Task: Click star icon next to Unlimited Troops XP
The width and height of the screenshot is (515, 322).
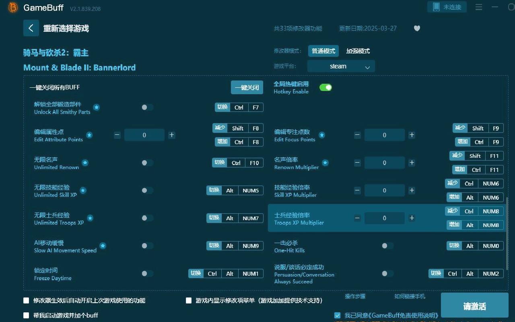Action: click(x=90, y=218)
